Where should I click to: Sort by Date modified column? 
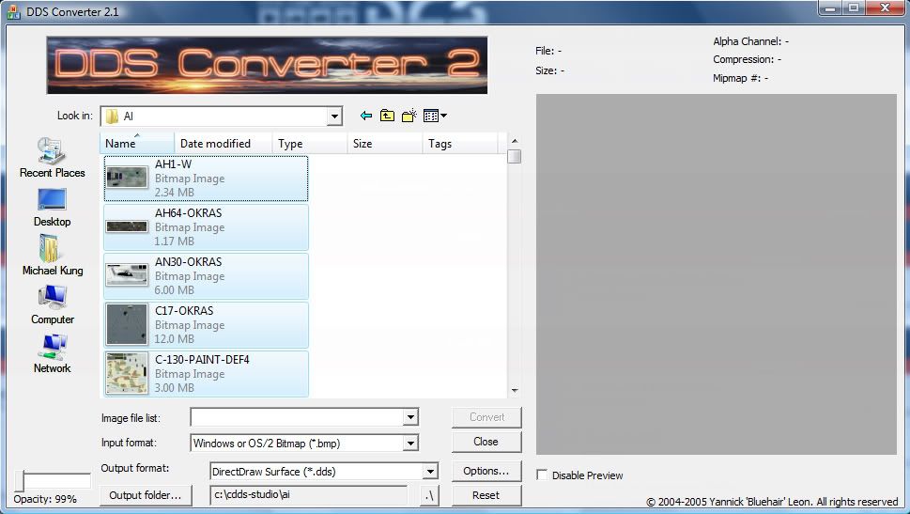[223, 144]
